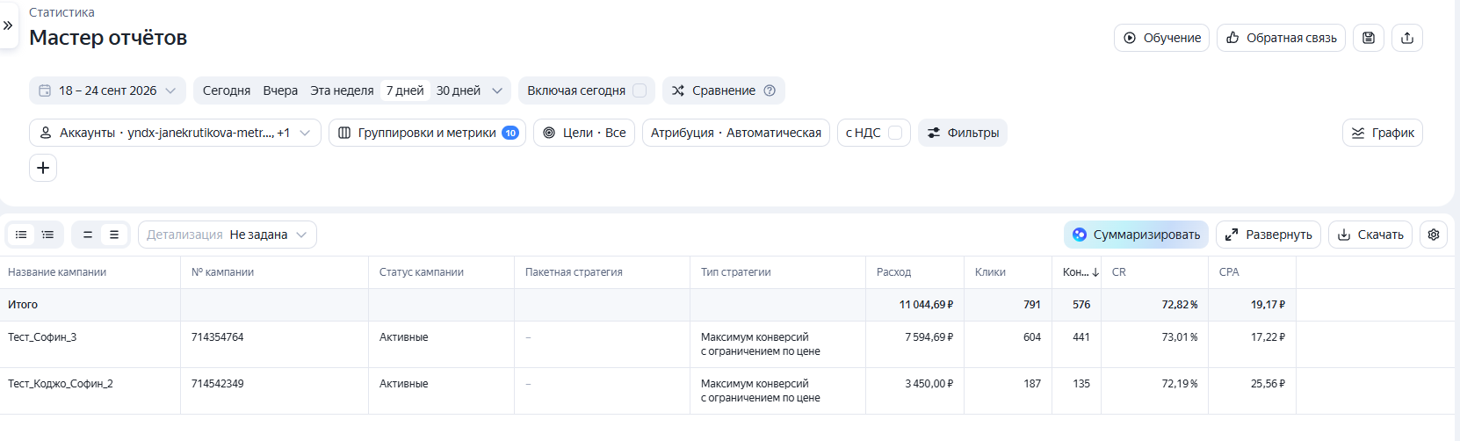Click the save report floppy-disk icon
1460x441 pixels.
[x=1369, y=38]
